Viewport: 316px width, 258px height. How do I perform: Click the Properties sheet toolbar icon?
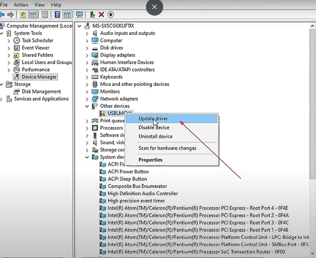pyautogui.click(x=45, y=15)
